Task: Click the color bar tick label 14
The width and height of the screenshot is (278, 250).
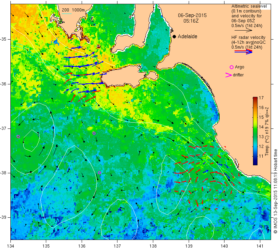Action: 261,127
